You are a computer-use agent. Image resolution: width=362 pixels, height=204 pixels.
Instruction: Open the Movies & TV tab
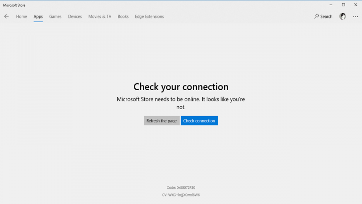click(x=100, y=17)
